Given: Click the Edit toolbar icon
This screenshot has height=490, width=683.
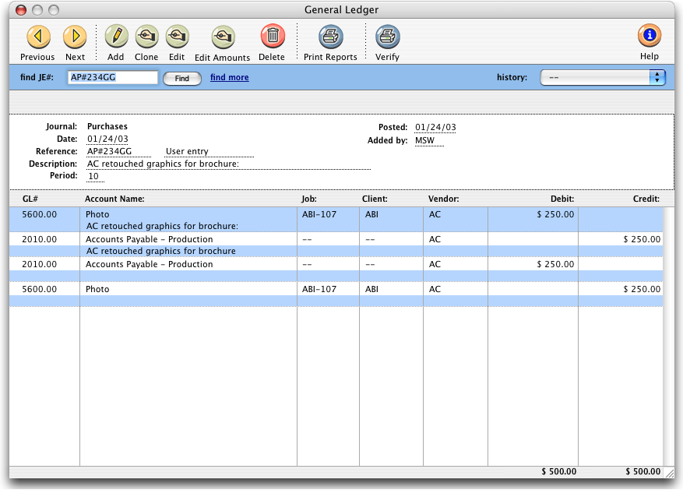Looking at the screenshot, I should [x=177, y=37].
